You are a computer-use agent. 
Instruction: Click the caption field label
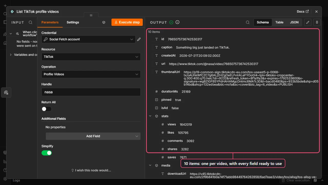pos(167,47)
